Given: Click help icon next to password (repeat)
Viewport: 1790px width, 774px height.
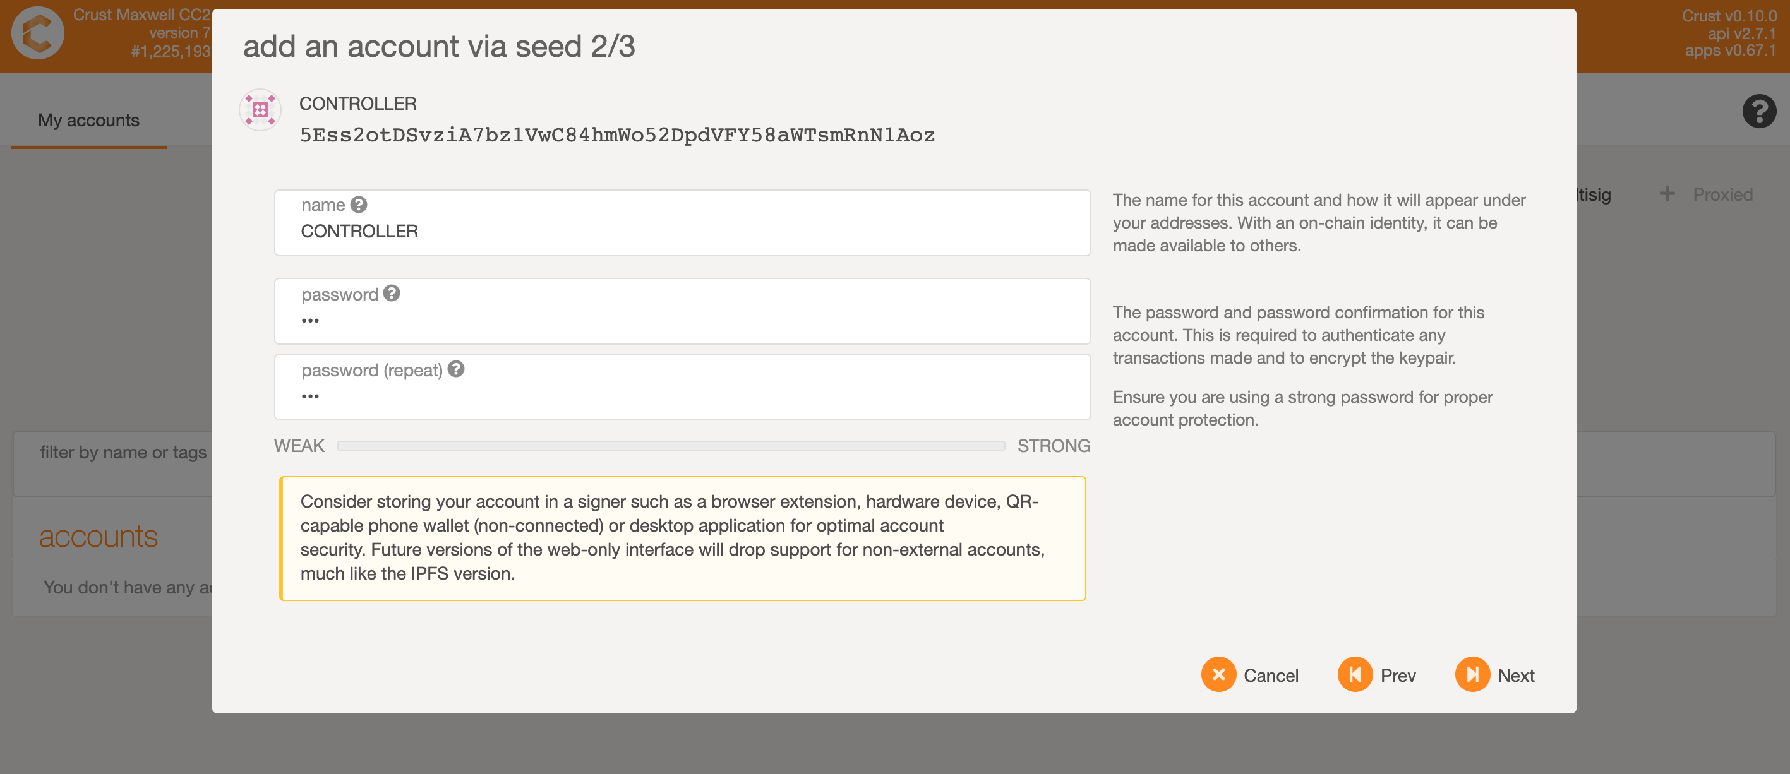Looking at the screenshot, I should [x=456, y=369].
